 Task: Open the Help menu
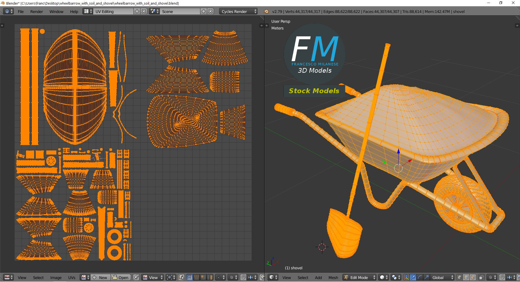point(74,12)
